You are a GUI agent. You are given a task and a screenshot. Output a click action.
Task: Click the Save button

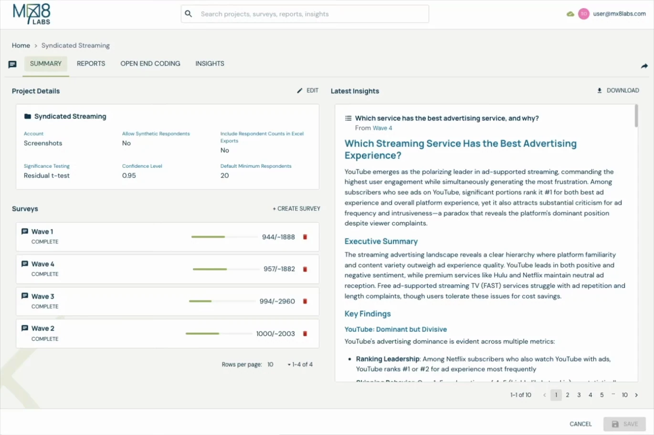[x=624, y=424]
